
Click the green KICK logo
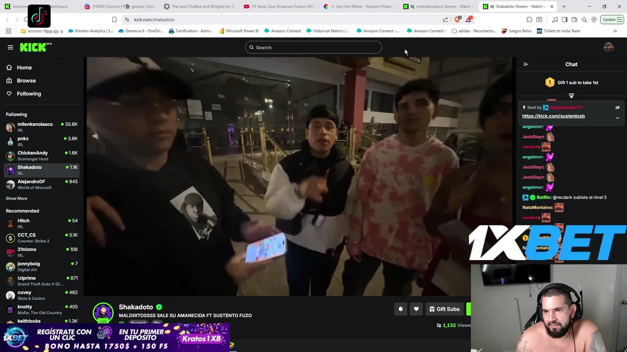tap(35, 47)
